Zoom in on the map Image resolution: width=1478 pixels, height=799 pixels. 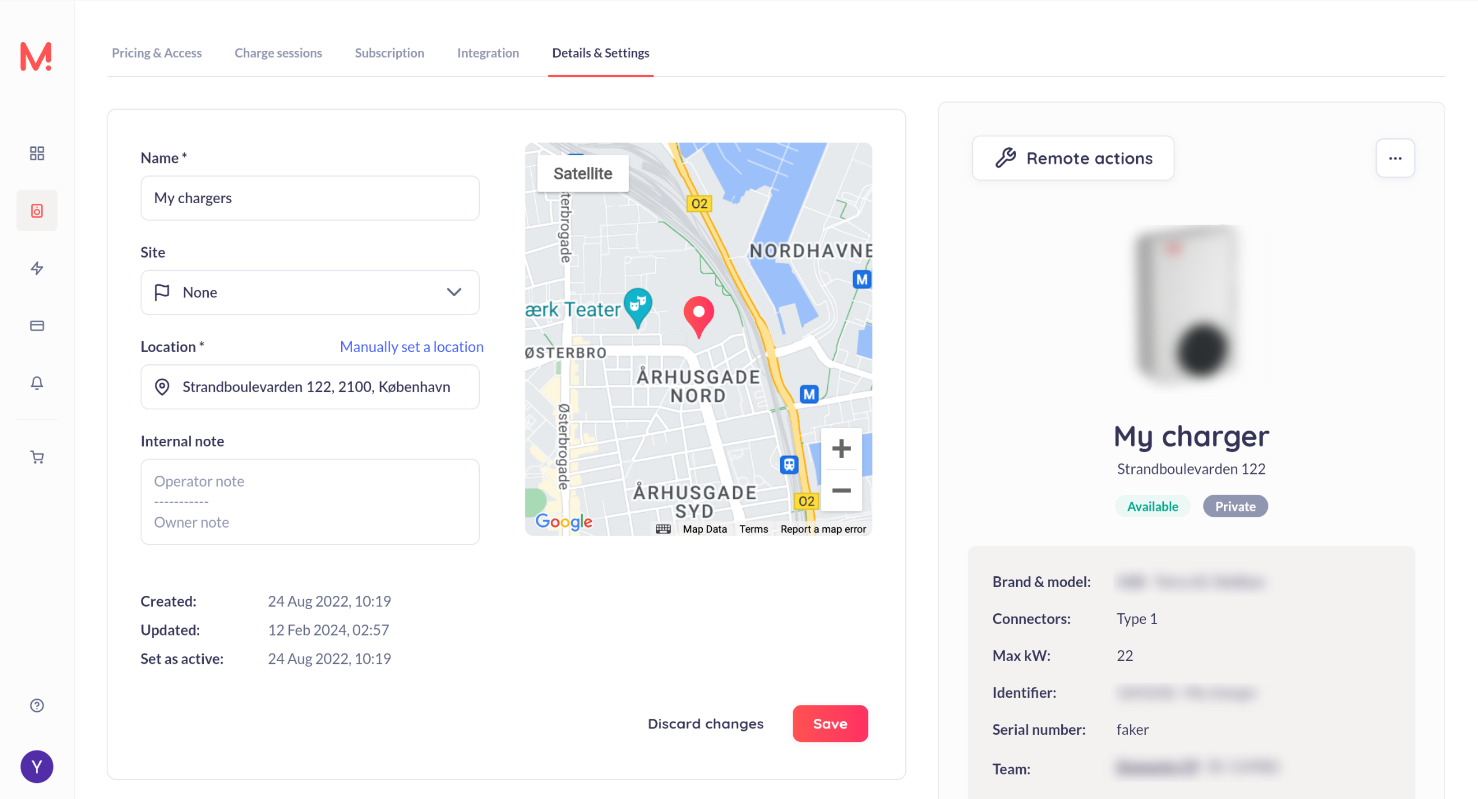tap(841, 449)
